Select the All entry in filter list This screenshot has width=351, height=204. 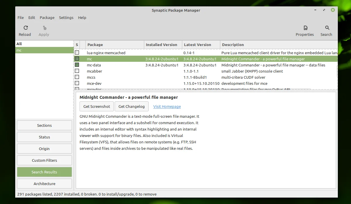click(44, 44)
